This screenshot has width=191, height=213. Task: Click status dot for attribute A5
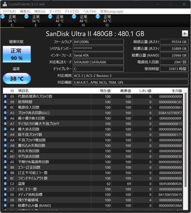click(5, 113)
